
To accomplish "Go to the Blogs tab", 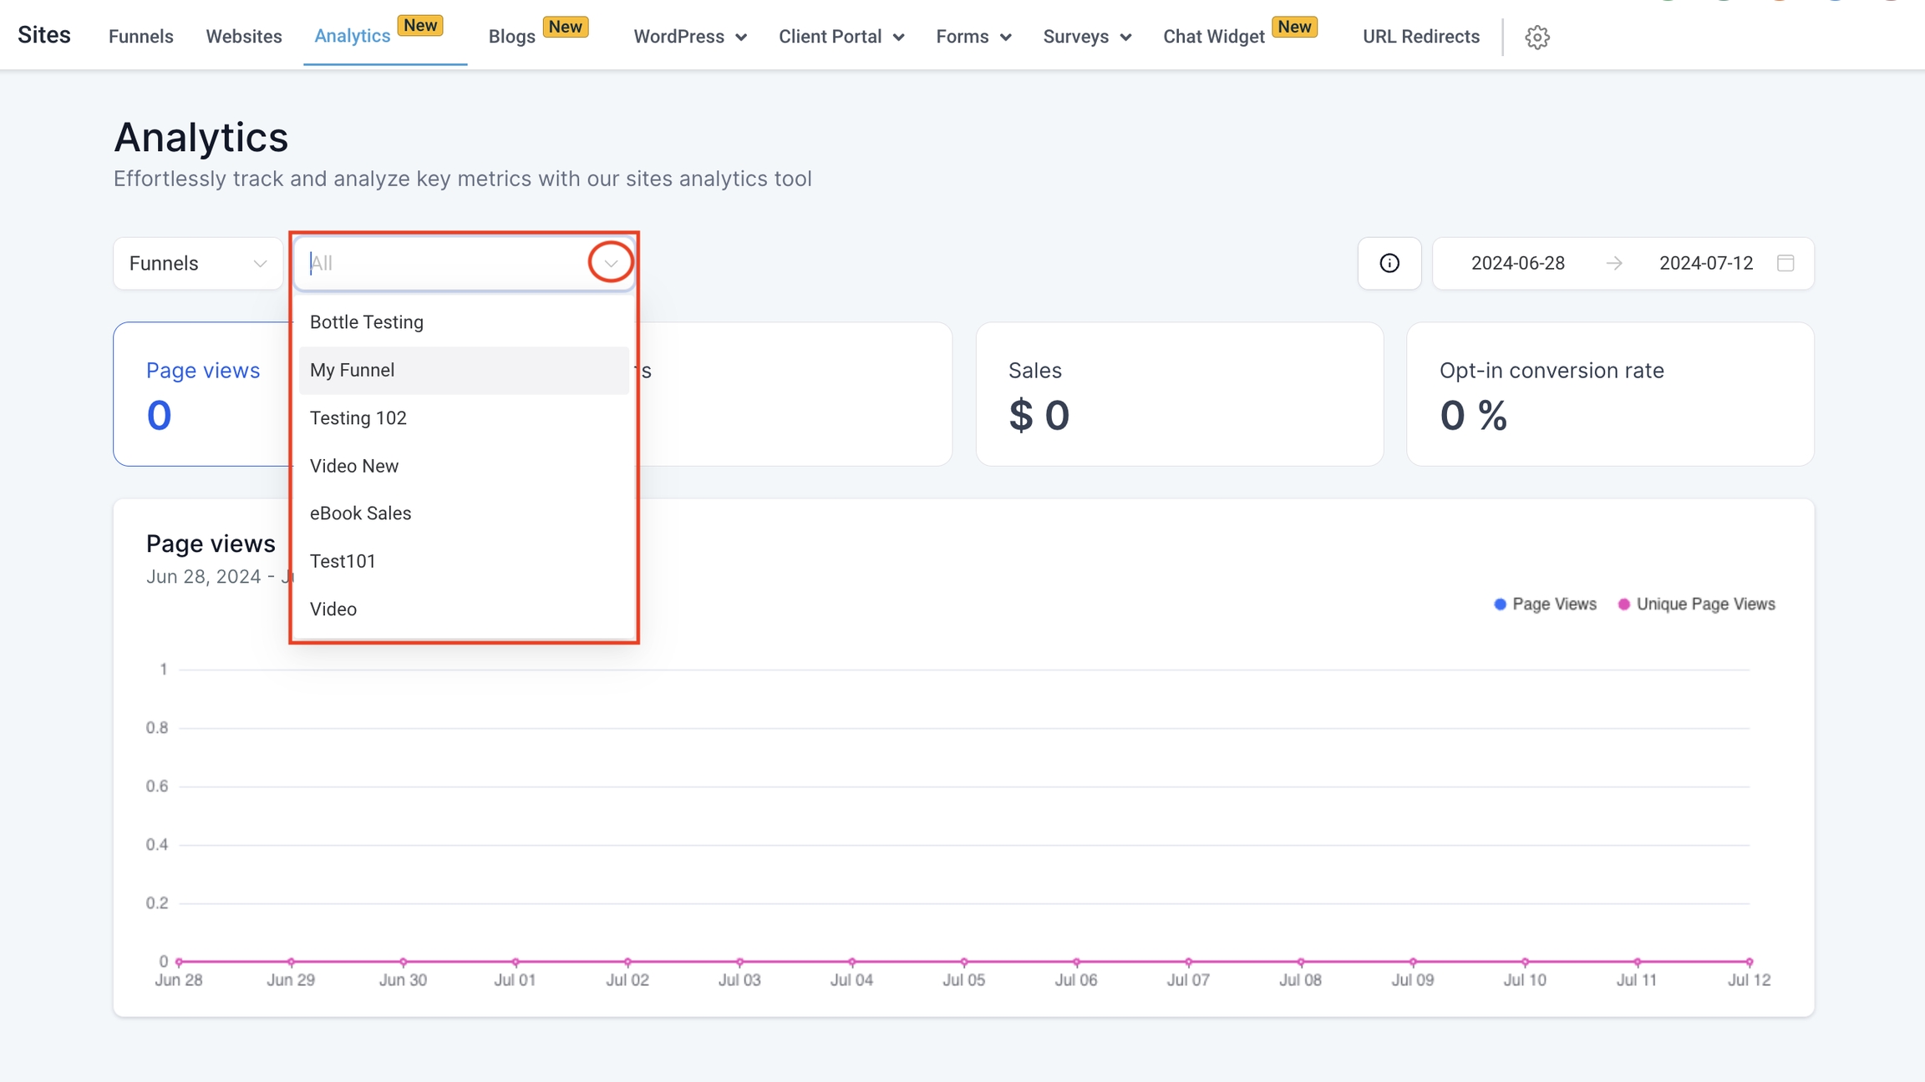I will tap(511, 37).
